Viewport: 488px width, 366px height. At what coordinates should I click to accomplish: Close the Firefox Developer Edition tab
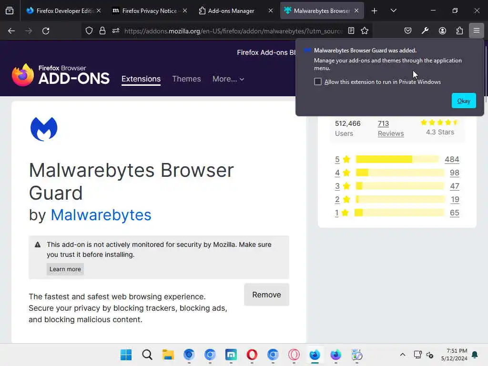(99, 10)
